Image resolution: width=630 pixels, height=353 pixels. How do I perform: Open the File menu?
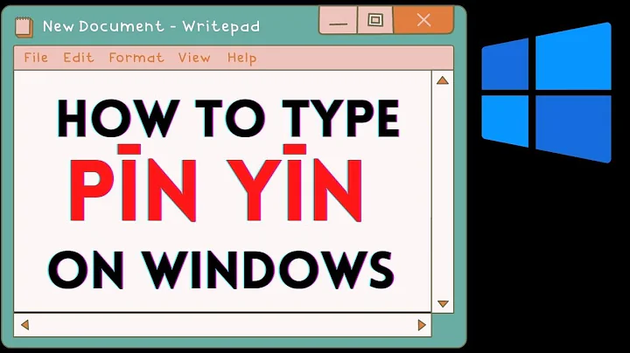pyautogui.click(x=36, y=59)
